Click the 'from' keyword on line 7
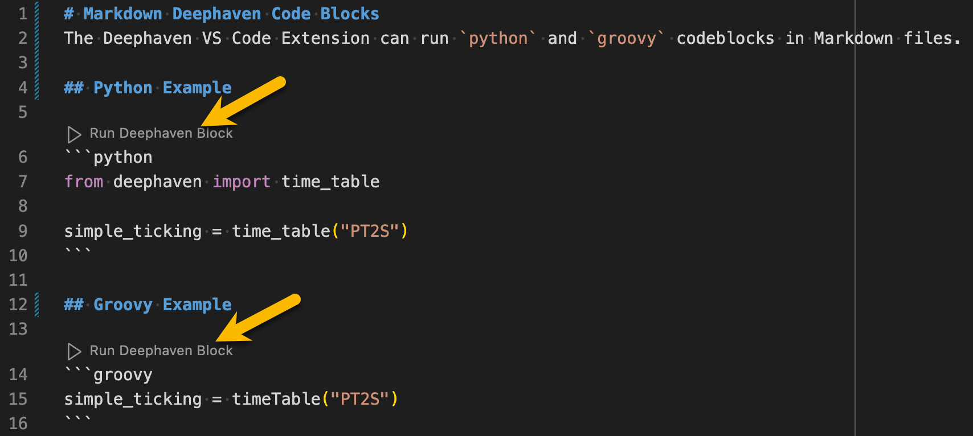The image size is (973, 436). pyautogui.click(x=83, y=181)
